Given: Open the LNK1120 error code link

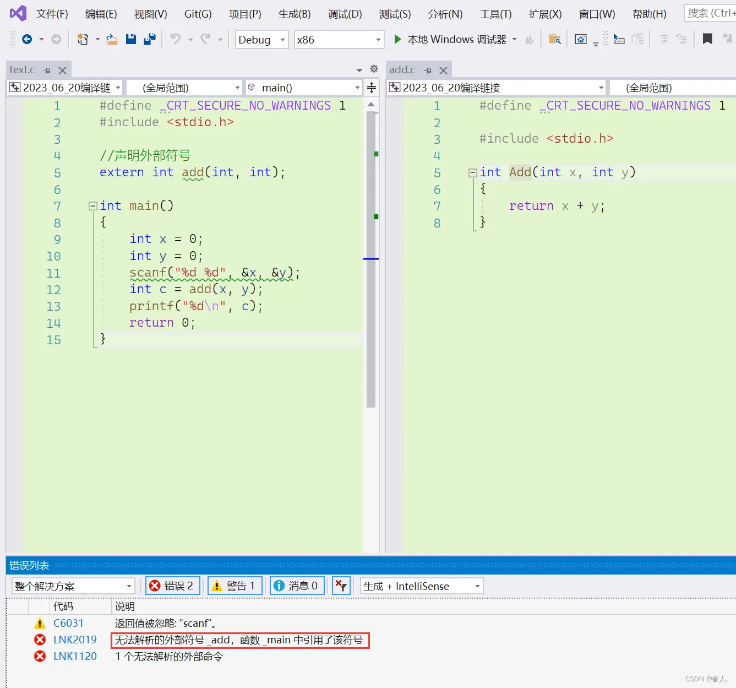Looking at the screenshot, I should tap(75, 656).
